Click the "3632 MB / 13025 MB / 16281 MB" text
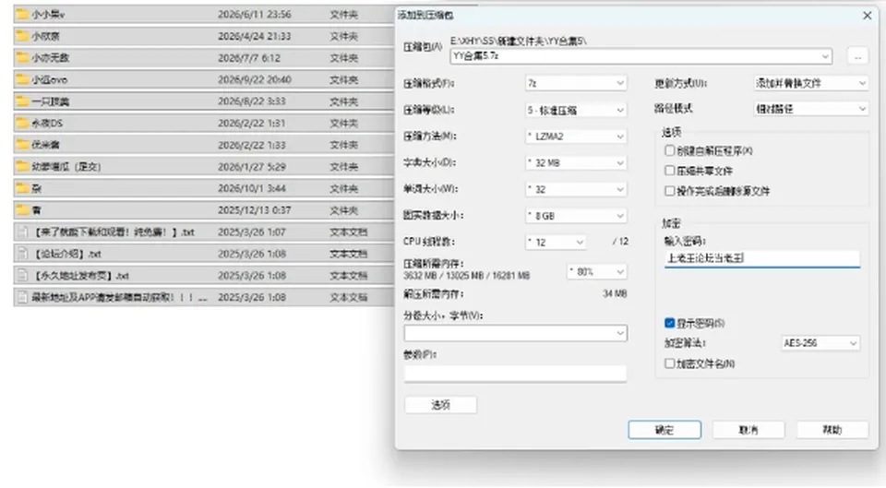This screenshot has width=886, height=488. pyautogui.click(x=467, y=276)
